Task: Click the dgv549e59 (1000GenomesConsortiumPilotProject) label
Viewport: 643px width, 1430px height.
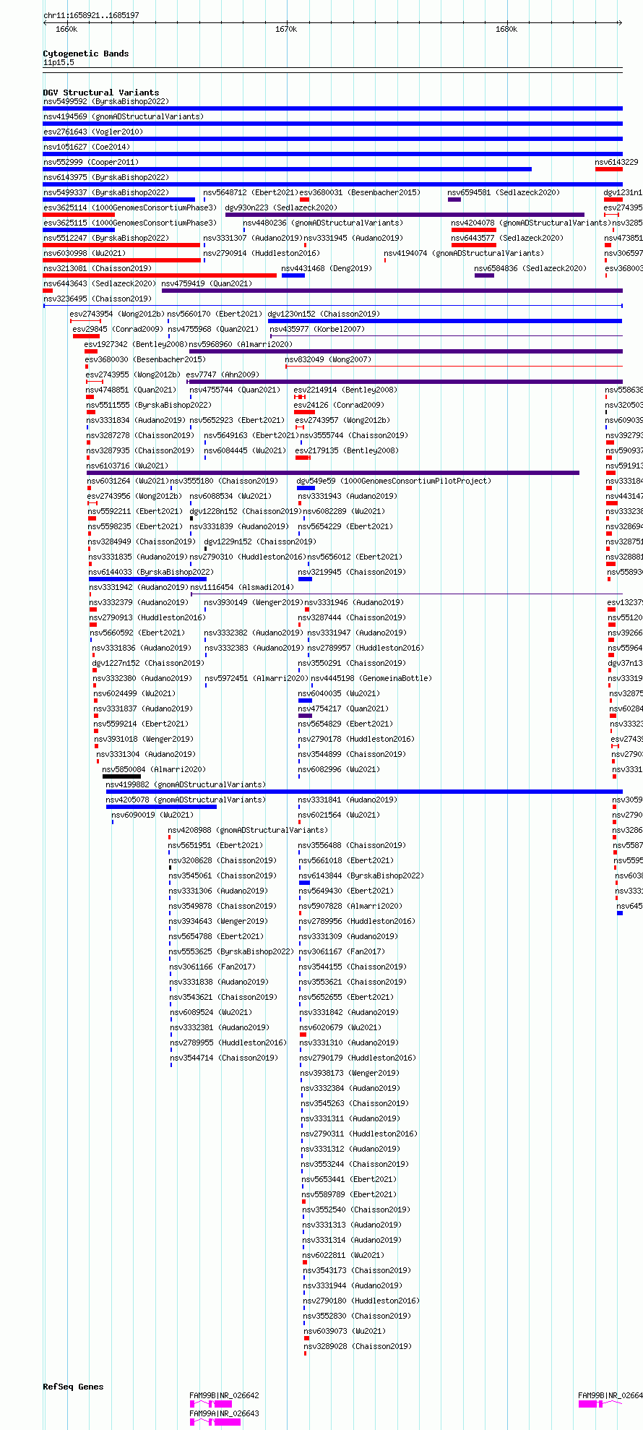Action: click(394, 481)
